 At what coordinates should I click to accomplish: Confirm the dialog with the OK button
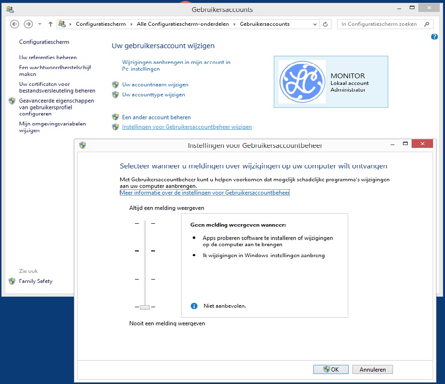331,369
